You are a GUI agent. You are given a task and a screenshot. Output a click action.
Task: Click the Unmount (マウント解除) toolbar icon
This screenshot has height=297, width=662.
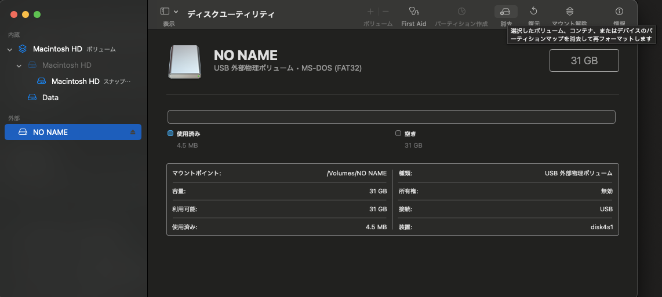click(x=569, y=12)
